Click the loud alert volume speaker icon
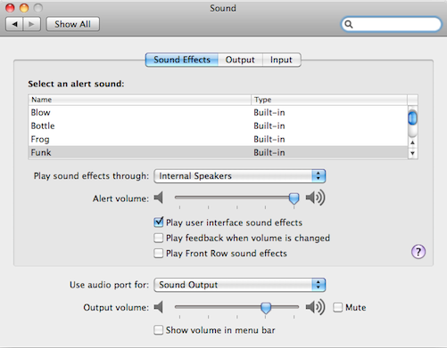This screenshot has width=447, height=348. point(315,198)
